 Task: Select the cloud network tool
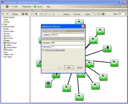(45, 14)
